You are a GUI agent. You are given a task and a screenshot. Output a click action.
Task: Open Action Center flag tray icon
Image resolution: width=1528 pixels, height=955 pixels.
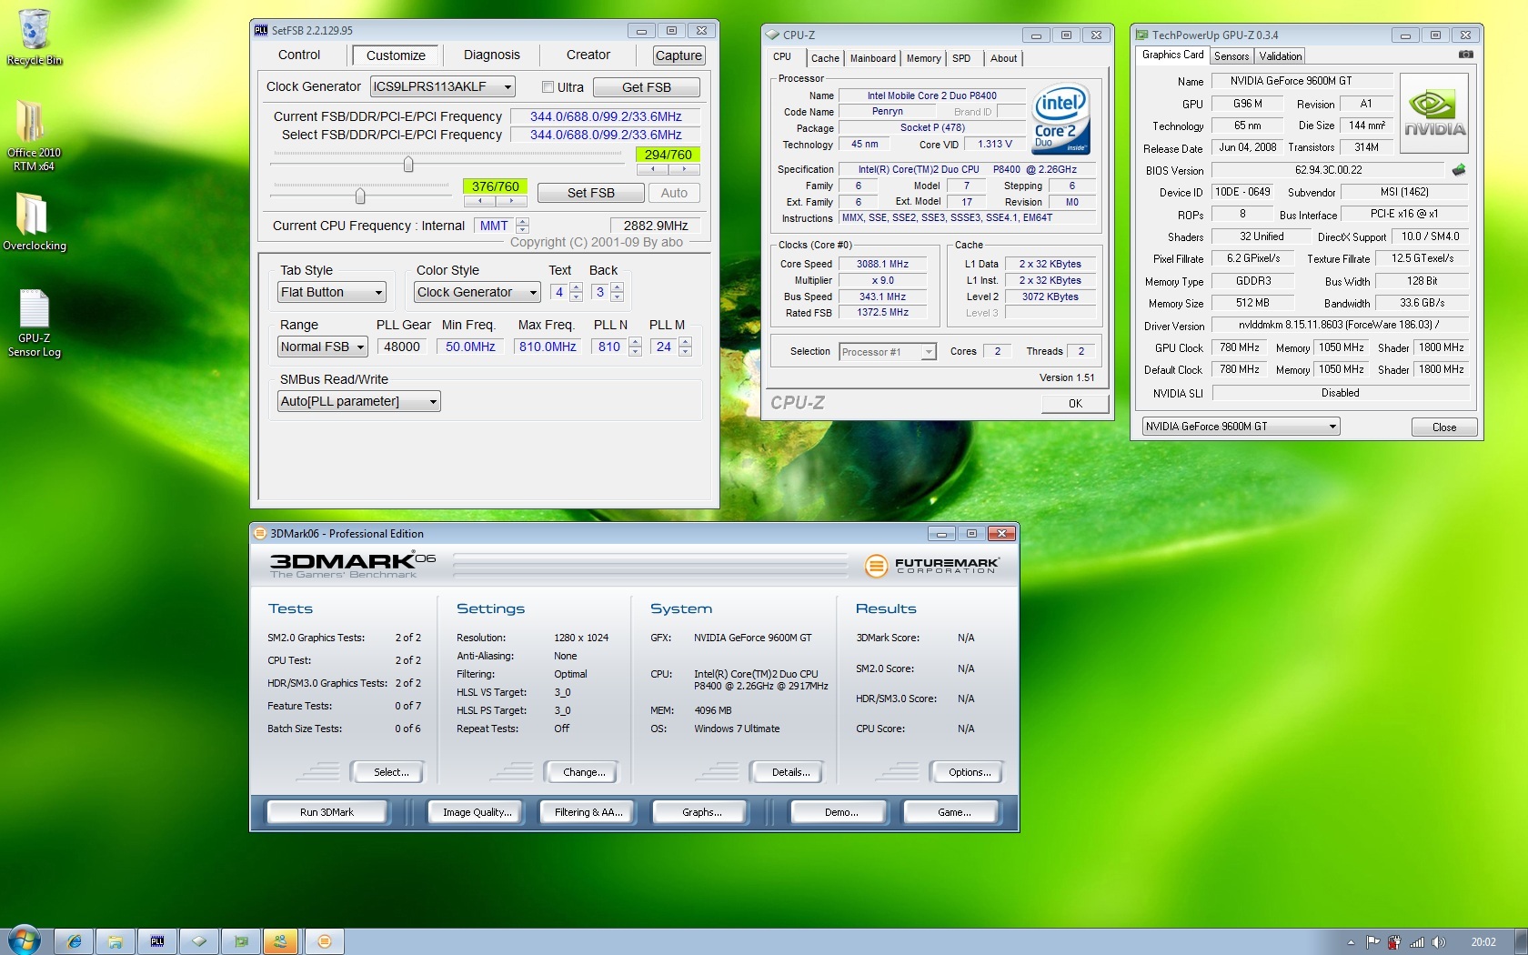(x=1372, y=942)
